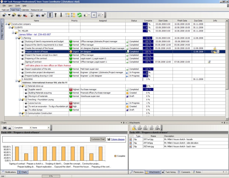Switch to the Calendar tab
229x178 pixels.
click(25, 10)
